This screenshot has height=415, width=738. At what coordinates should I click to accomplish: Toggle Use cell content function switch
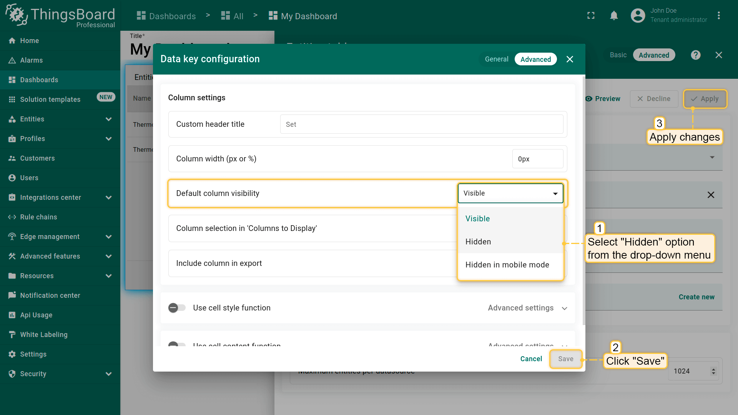[177, 344]
